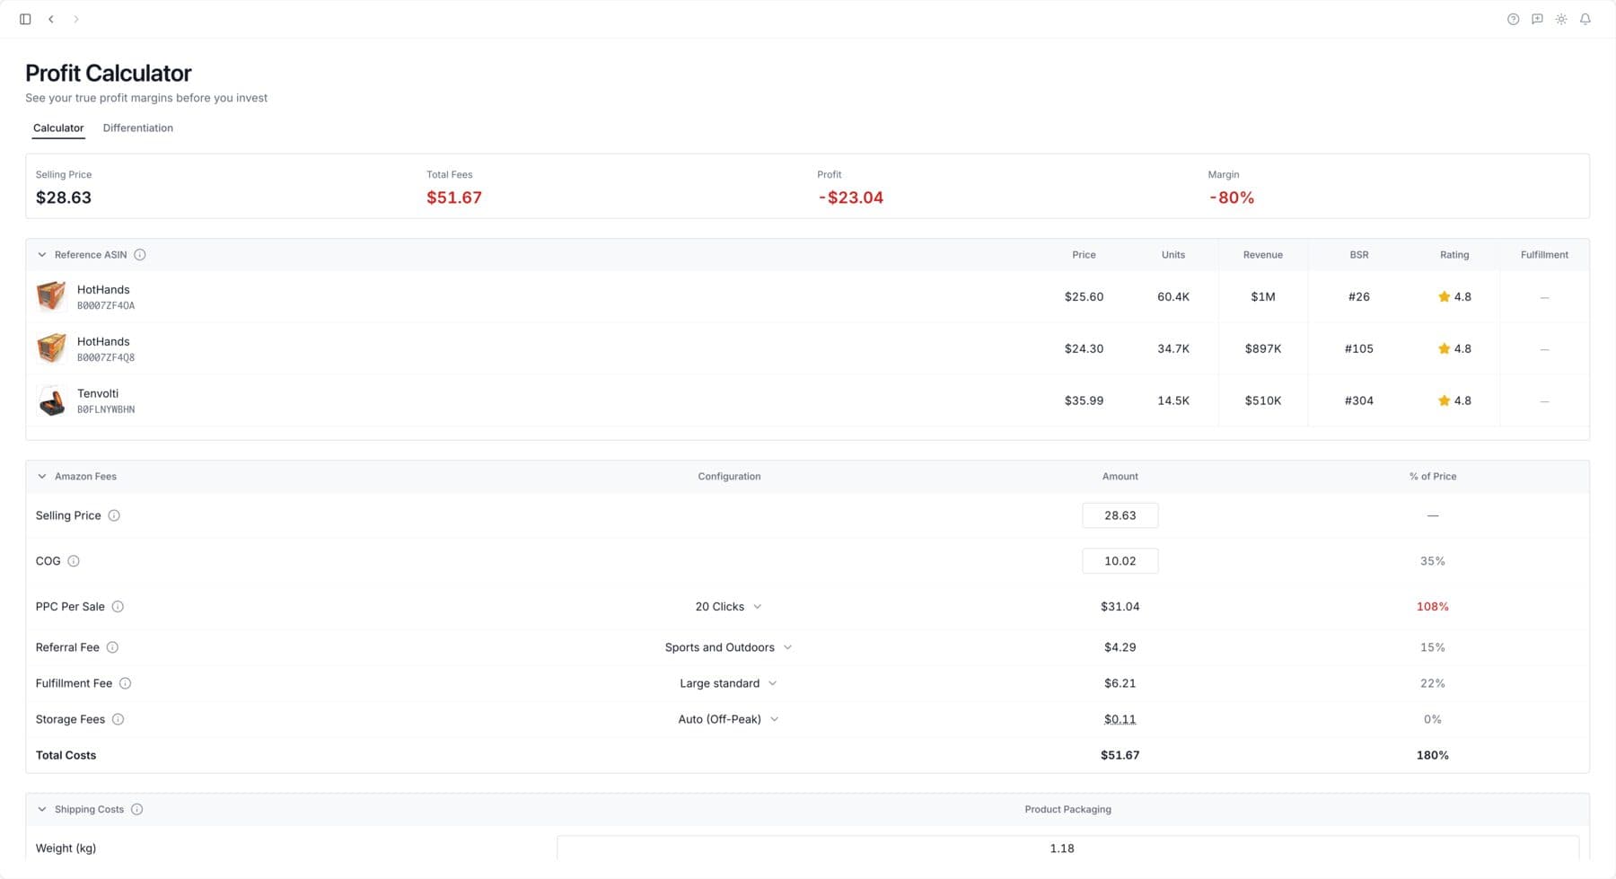Click the star icon in B0007ZF4OA row
Screen dimensions: 1616x879
coord(1444,296)
